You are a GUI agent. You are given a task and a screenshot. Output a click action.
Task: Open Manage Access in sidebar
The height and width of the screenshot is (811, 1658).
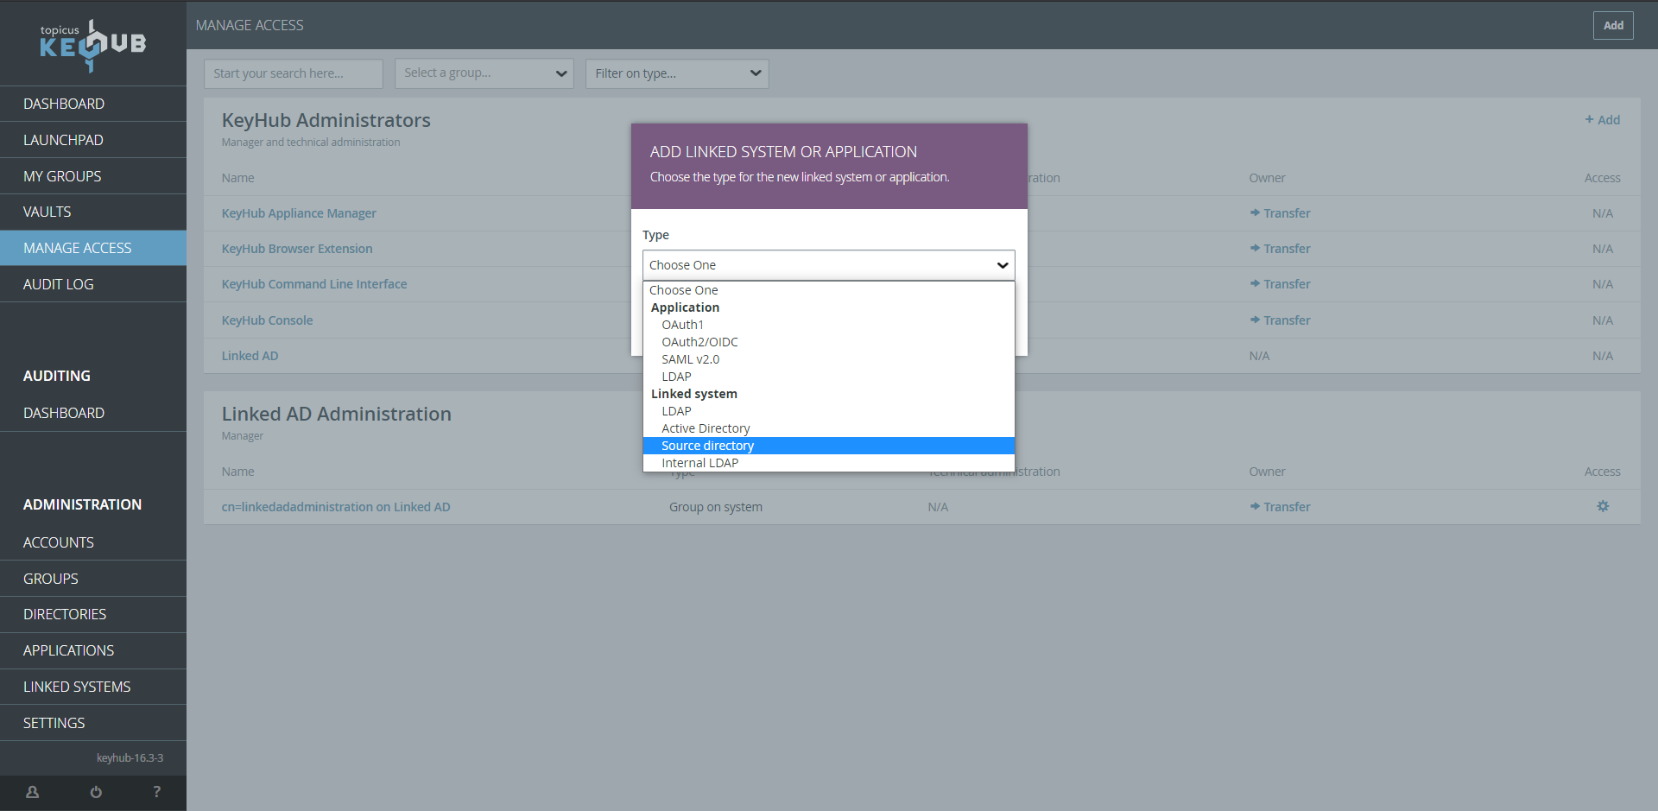93,248
